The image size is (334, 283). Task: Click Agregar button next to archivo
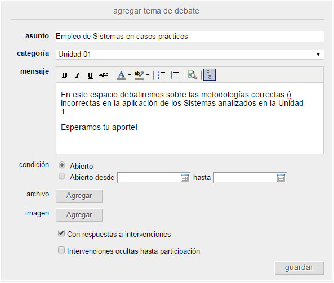[x=79, y=196]
